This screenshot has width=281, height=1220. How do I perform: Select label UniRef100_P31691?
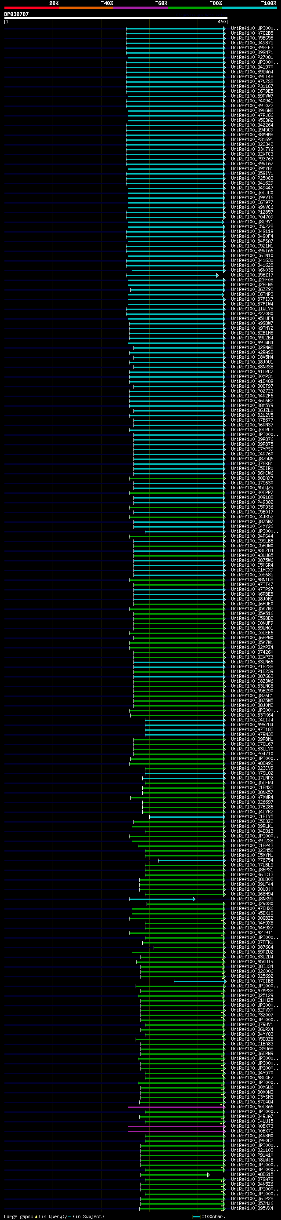[x=252, y=140]
